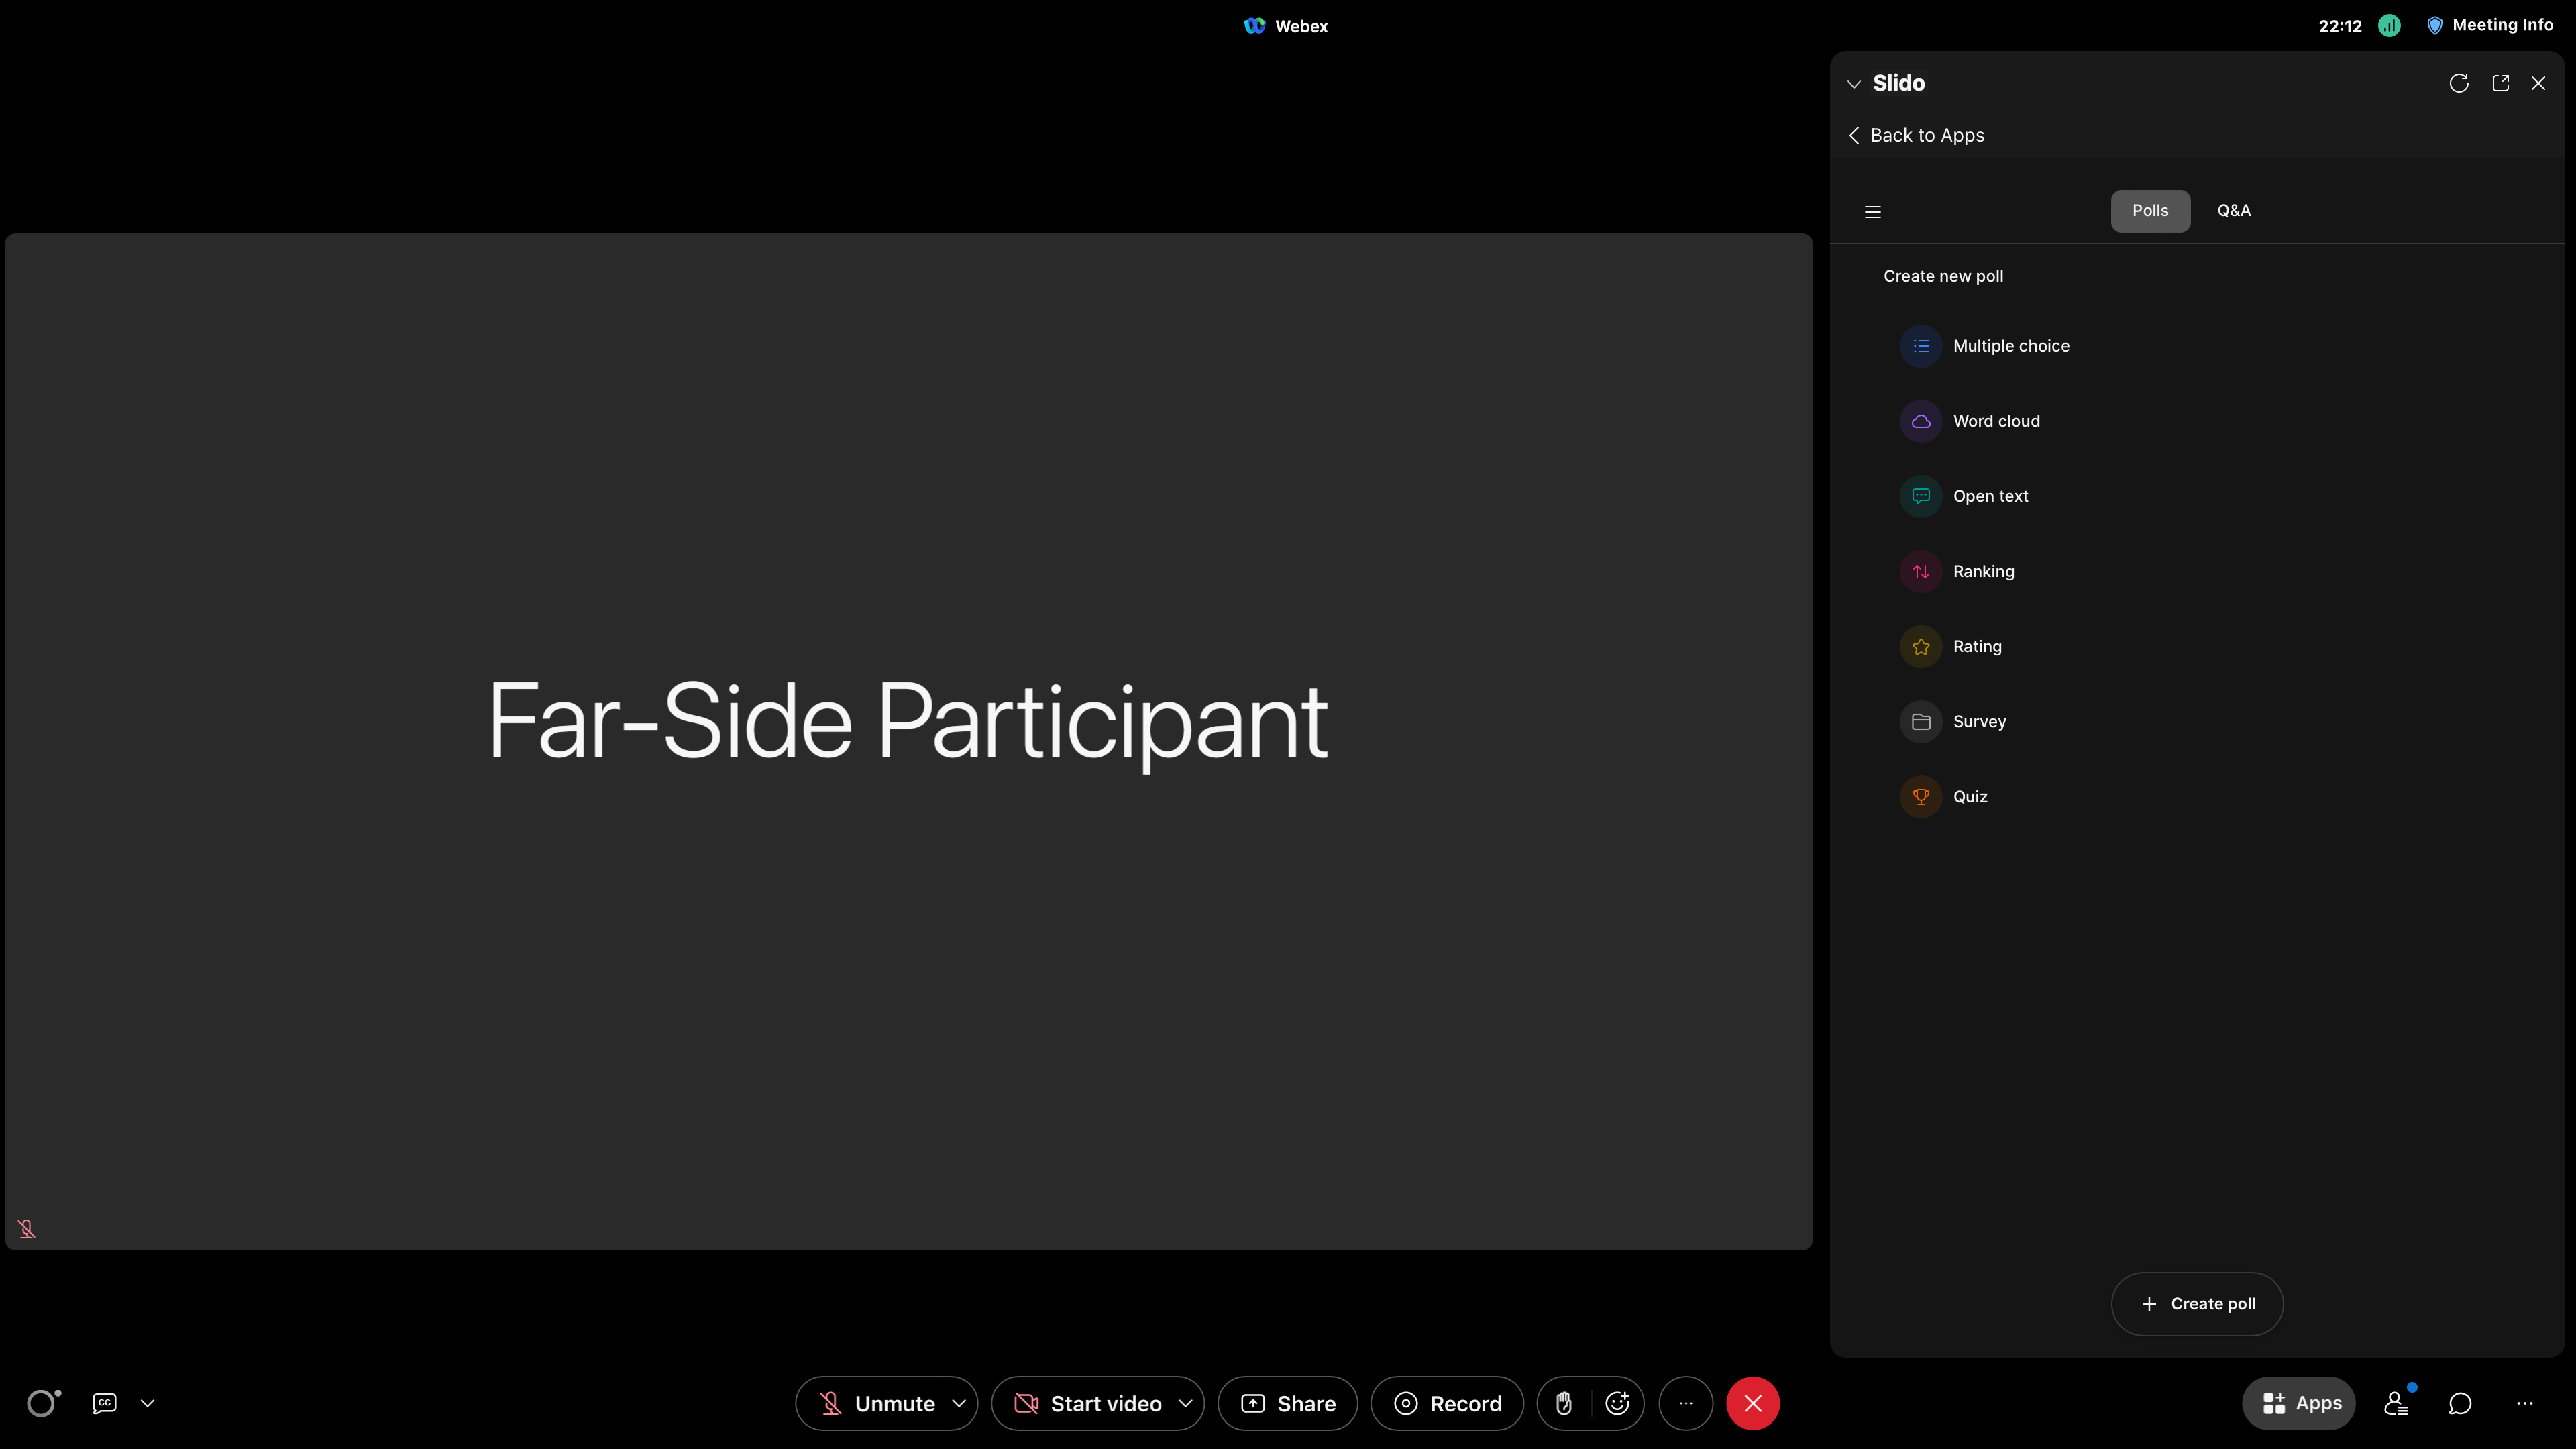Go Back to Apps
This screenshot has height=1449, width=2576.
[1915, 135]
